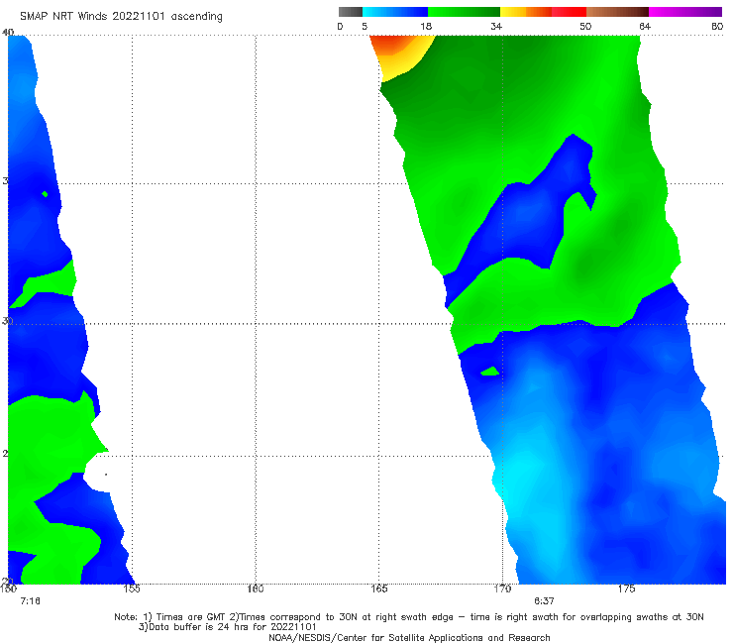Screen dimensions: 733x644
Task: Pick the yellow-orange segment after 34 on the color bar
Action: [525, 12]
